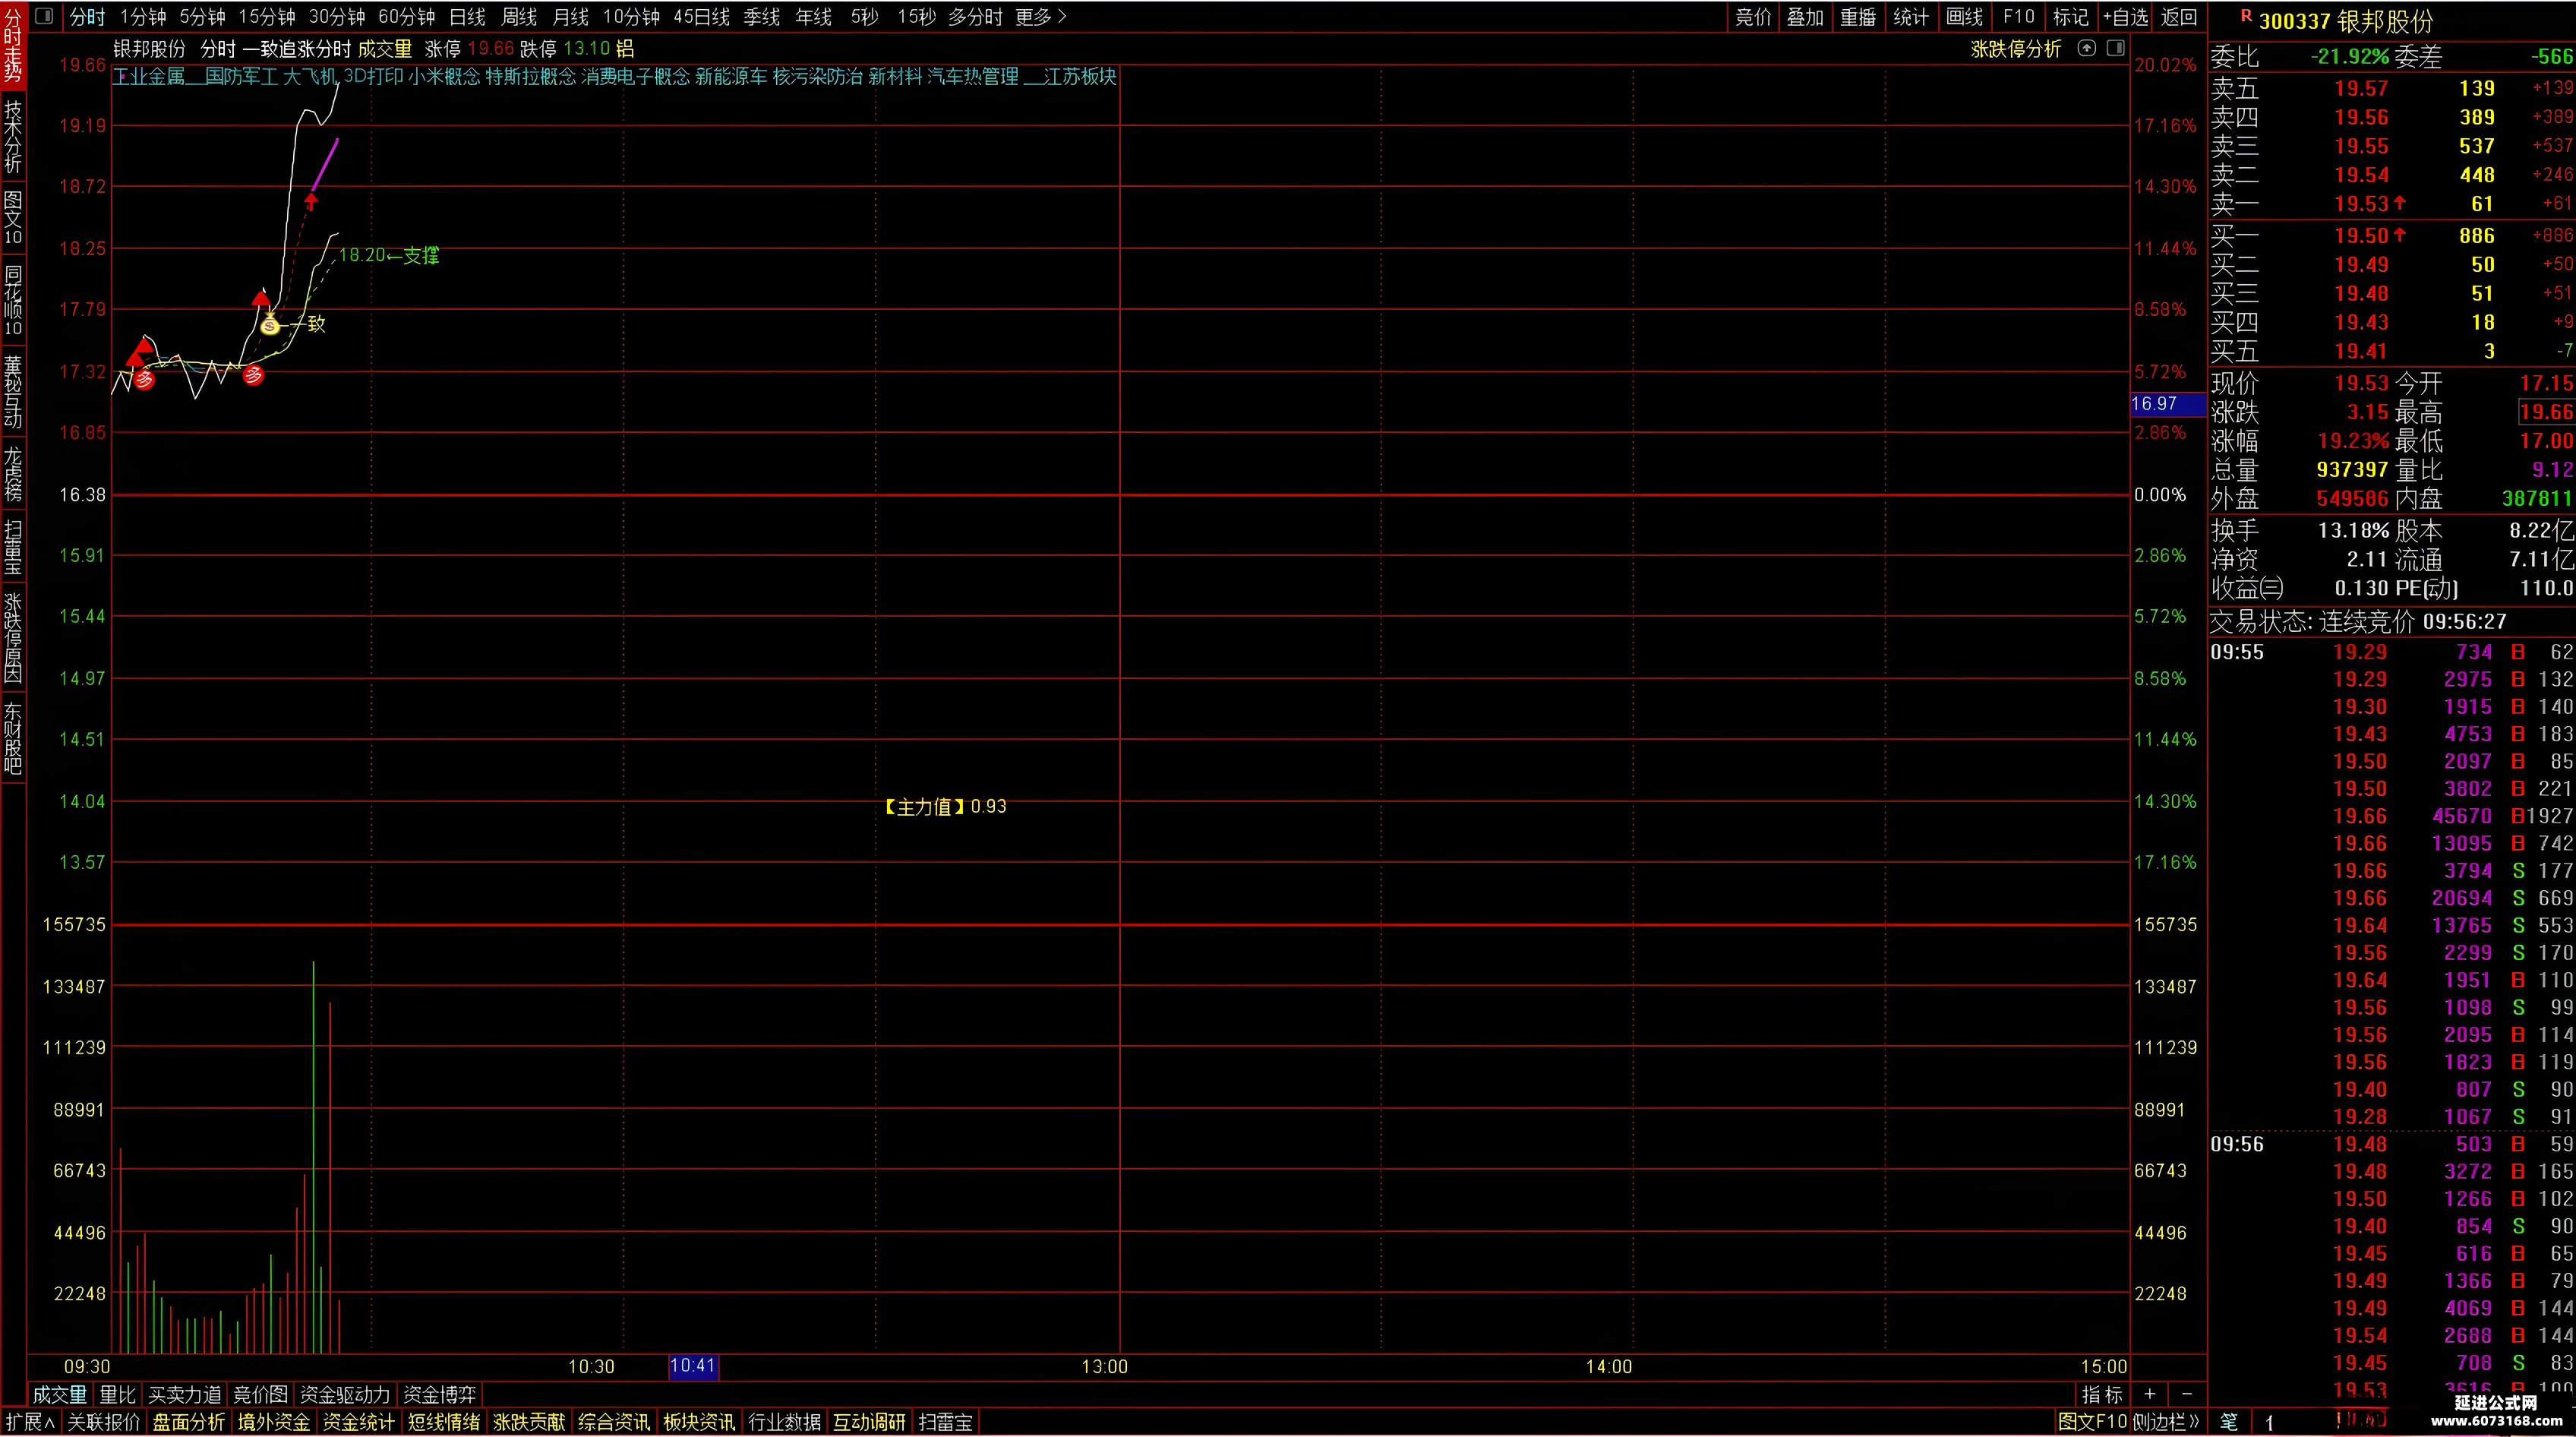2576x1437 pixels.
Task: Add stock via +自选 button
Action: pos(2124,17)
